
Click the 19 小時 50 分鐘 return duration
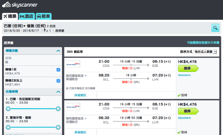(131, 118)
